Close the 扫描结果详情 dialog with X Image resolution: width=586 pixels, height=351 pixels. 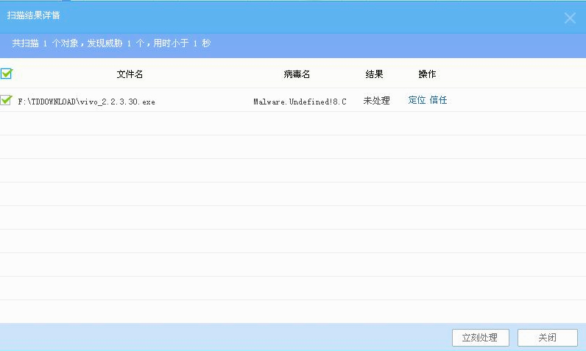(x=570, y=18)
